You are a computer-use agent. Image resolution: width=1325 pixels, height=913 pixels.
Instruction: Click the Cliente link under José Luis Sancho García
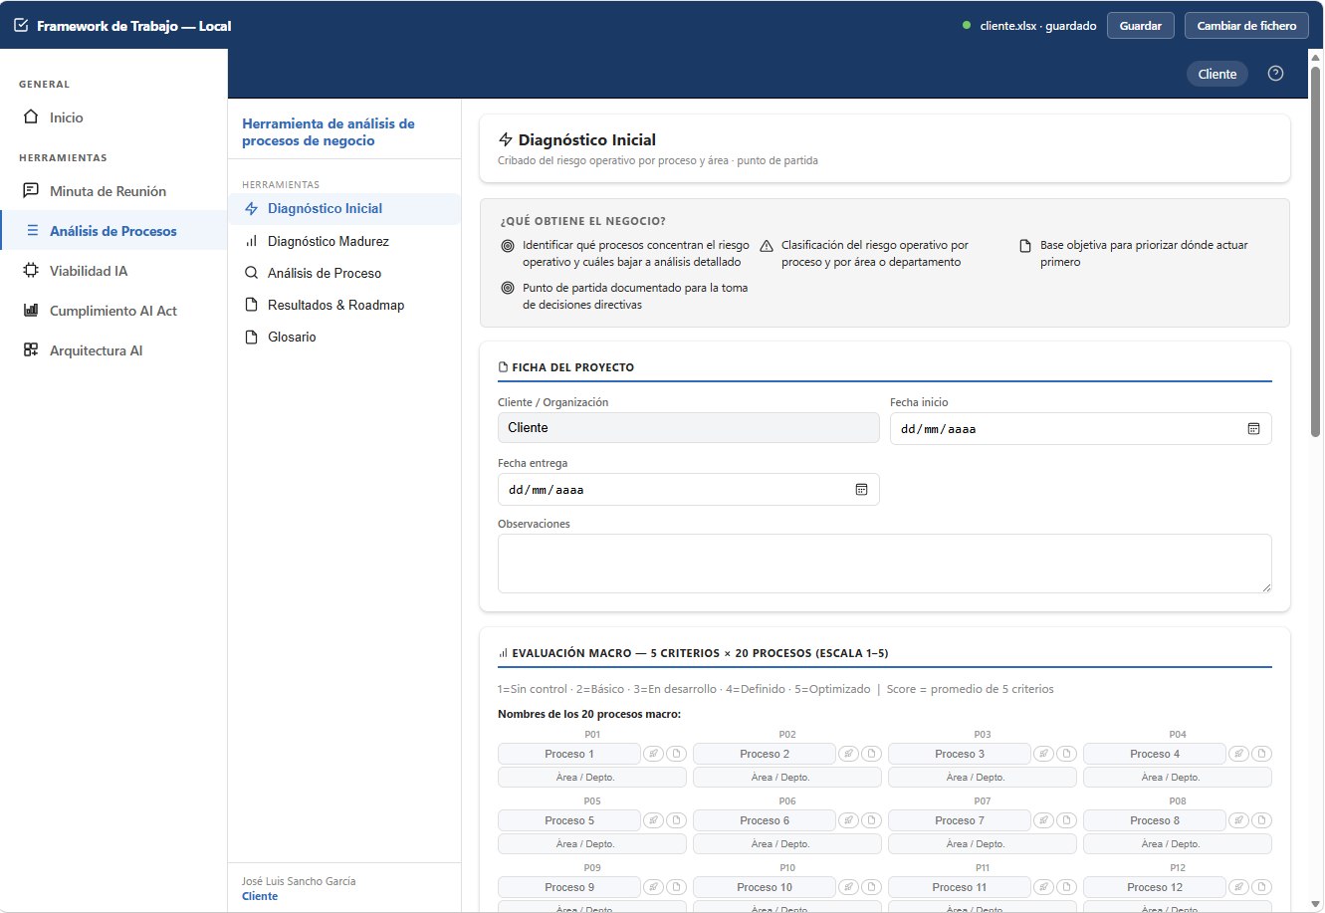coord(260,896)
